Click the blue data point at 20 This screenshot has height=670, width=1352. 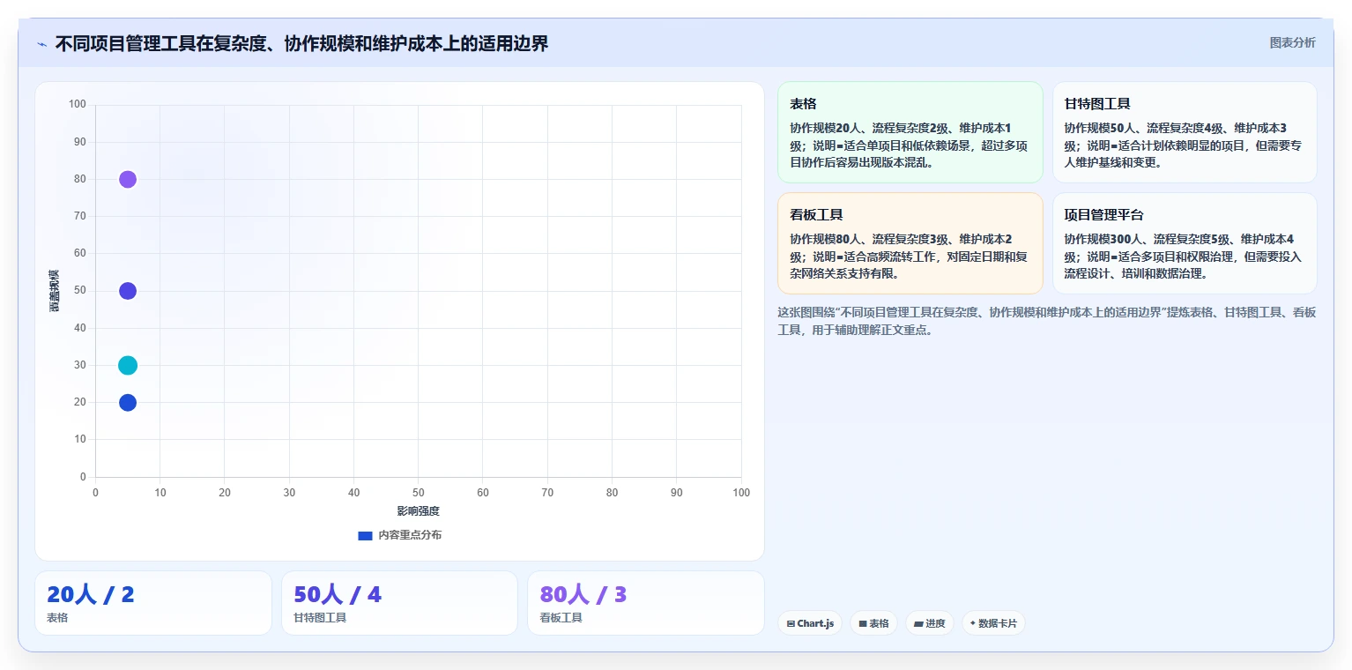coord(128,402)
